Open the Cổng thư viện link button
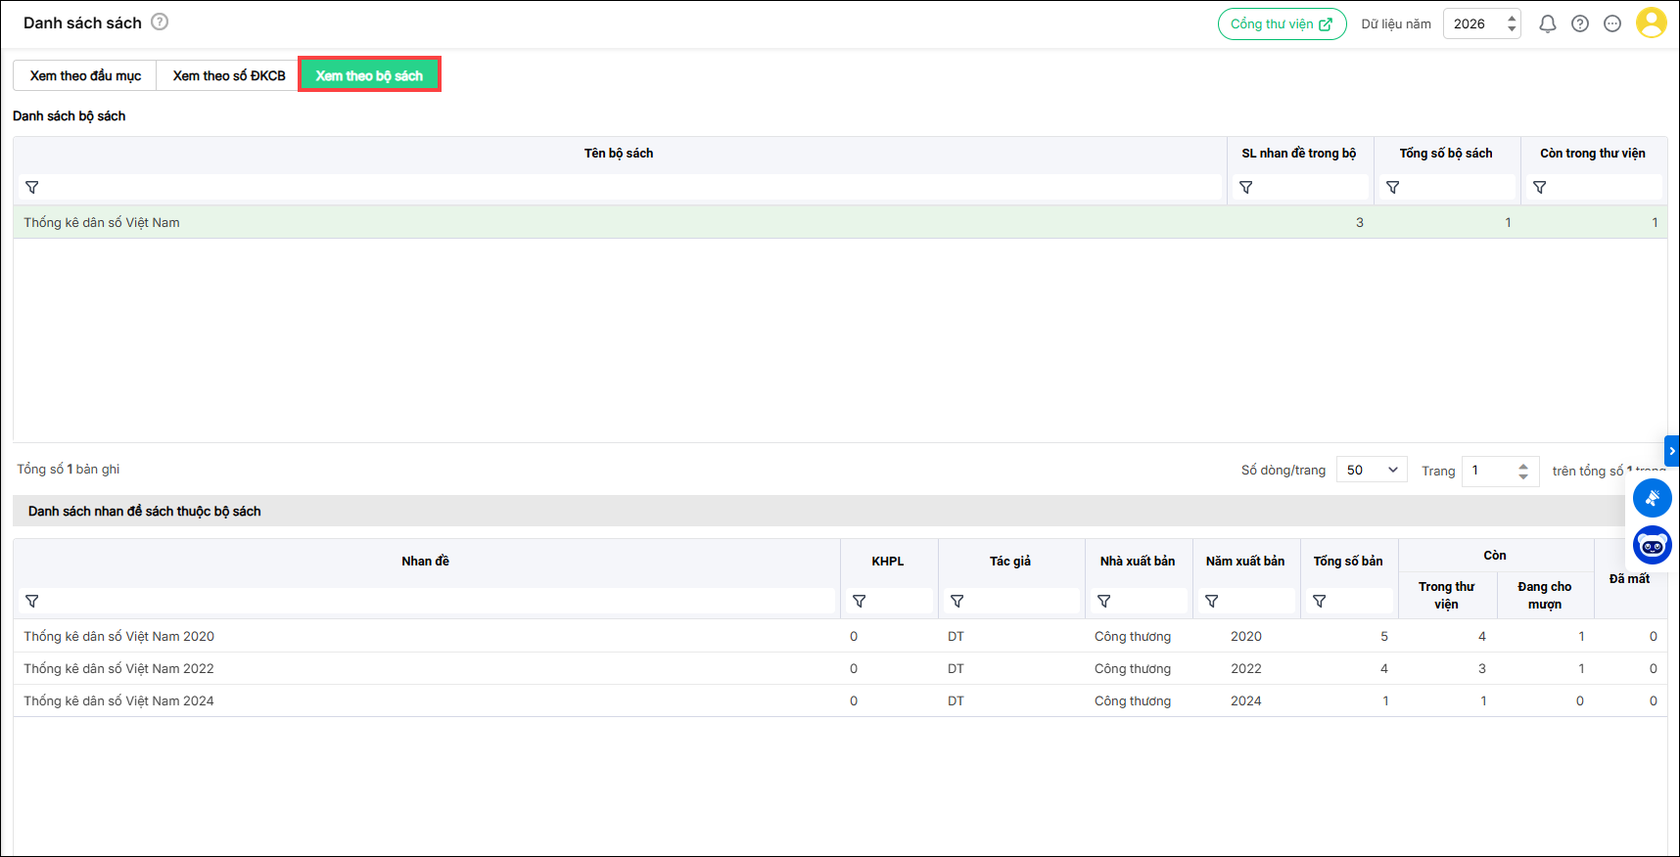Image resolution: width=1680 pixels, height=857 pixels. coord(1282,23)
